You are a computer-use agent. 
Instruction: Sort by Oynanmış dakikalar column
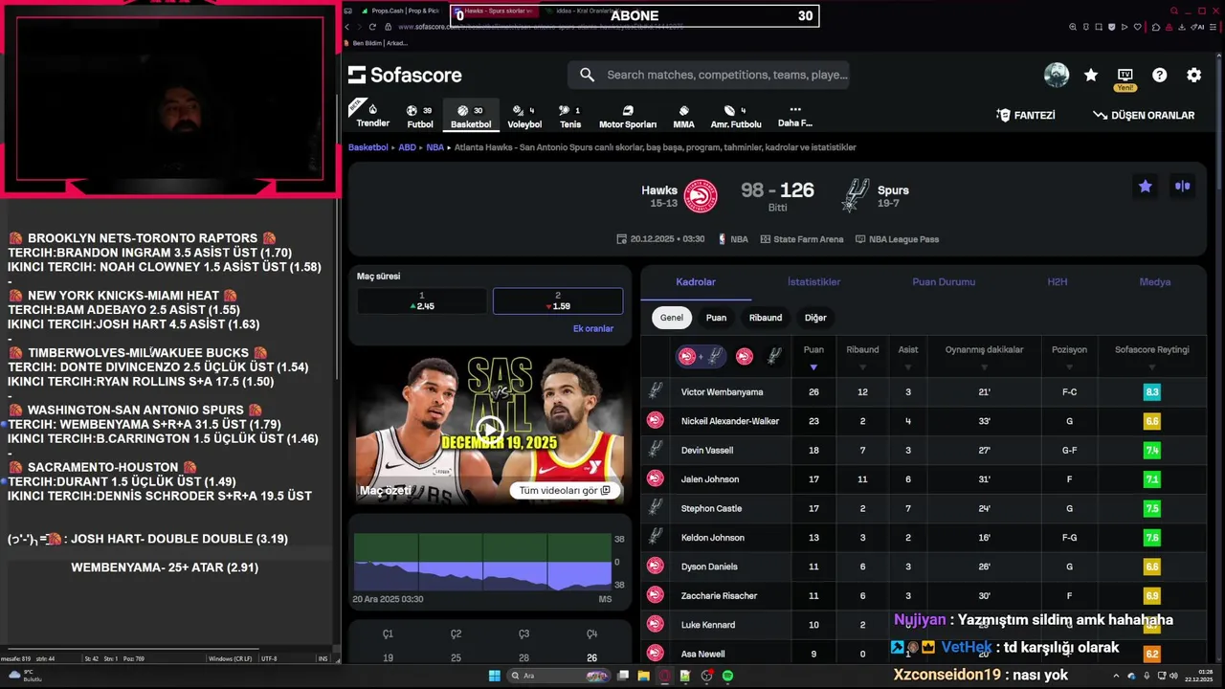click(x=984, y=357)
